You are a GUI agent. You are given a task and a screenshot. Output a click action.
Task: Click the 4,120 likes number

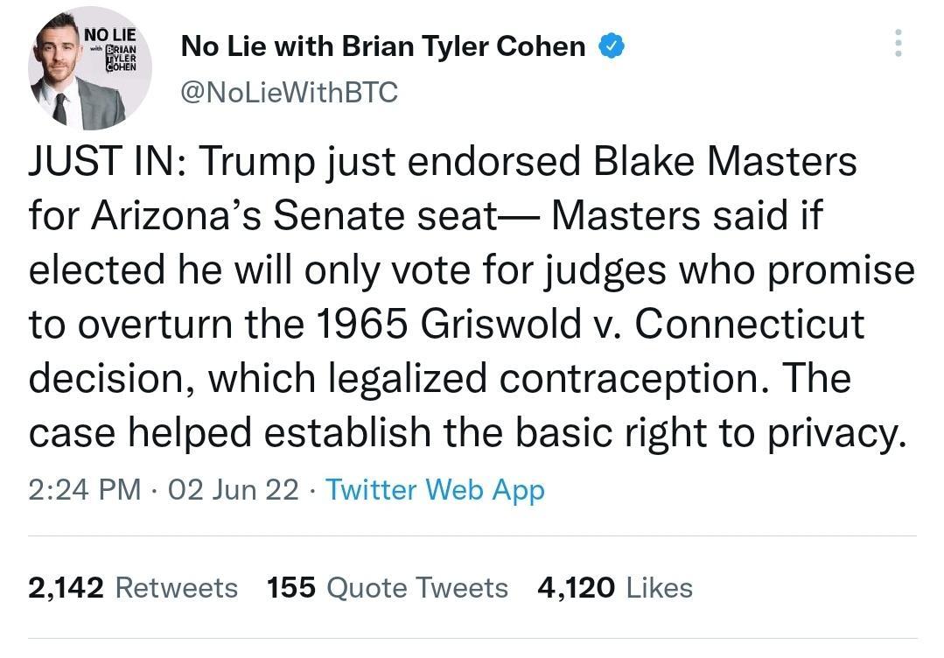574,588
